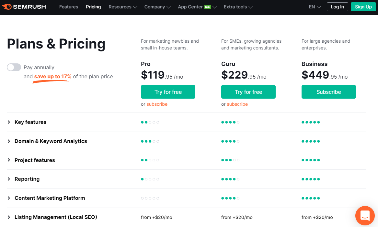
Task: Click the Business plan name
Action: (315, 64)
